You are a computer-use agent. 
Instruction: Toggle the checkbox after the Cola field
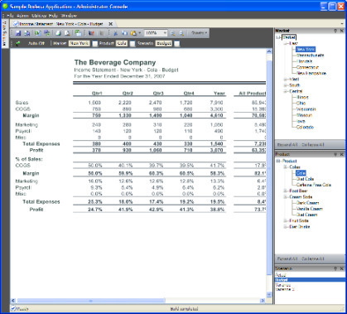(x=133, y=44)
